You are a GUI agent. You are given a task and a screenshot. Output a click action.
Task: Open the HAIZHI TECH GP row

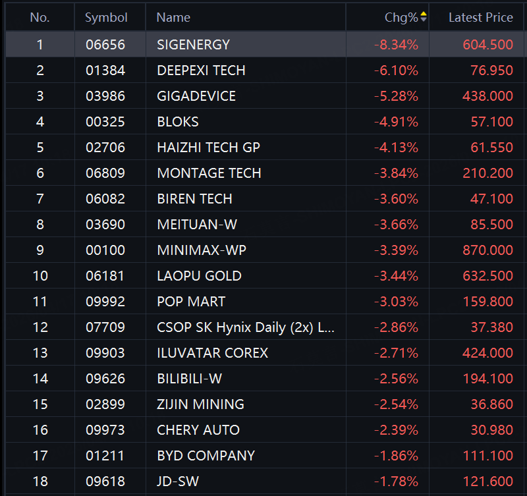tap(208, 148)
